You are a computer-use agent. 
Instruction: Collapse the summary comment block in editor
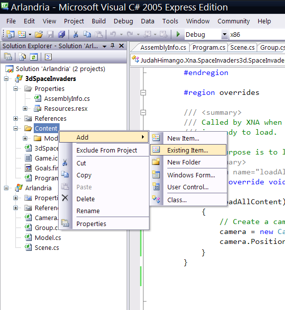(x=143, y=112)
